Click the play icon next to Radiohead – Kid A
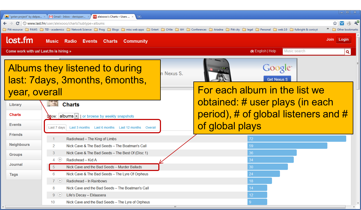This screenshot has height=210, width=361. point(60,160)
